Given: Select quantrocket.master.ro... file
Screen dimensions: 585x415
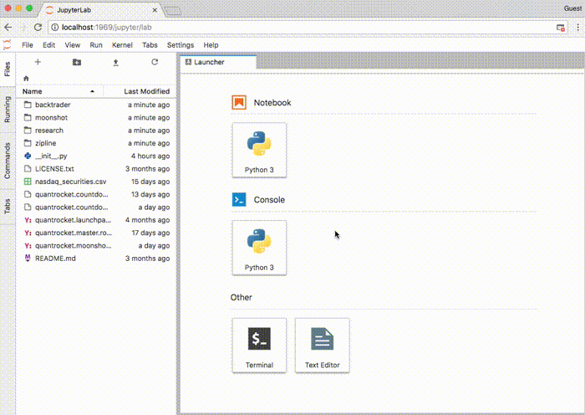Looking at the screenshot, I should coord(96,233).
